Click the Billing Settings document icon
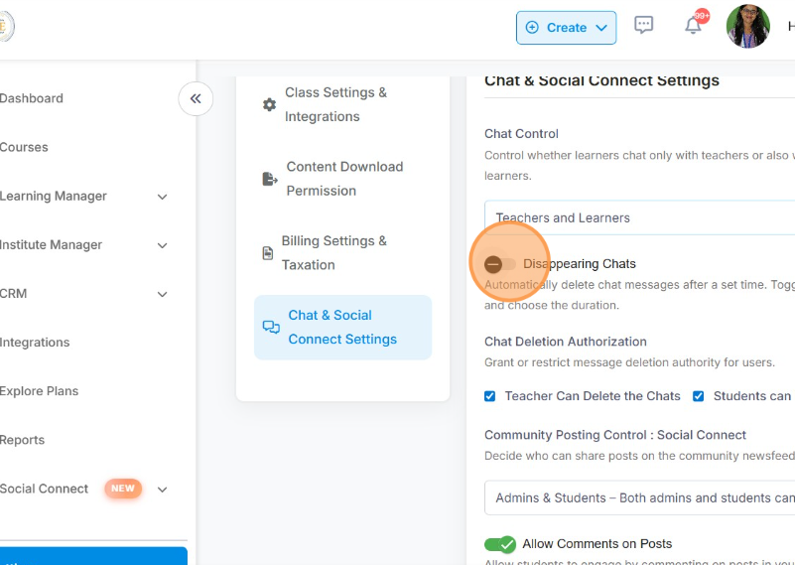This screenshot has width=795, height=565. [267, 253]
